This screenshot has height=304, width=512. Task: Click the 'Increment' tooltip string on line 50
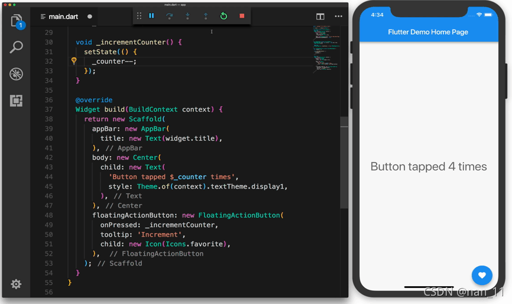point(160,234)
